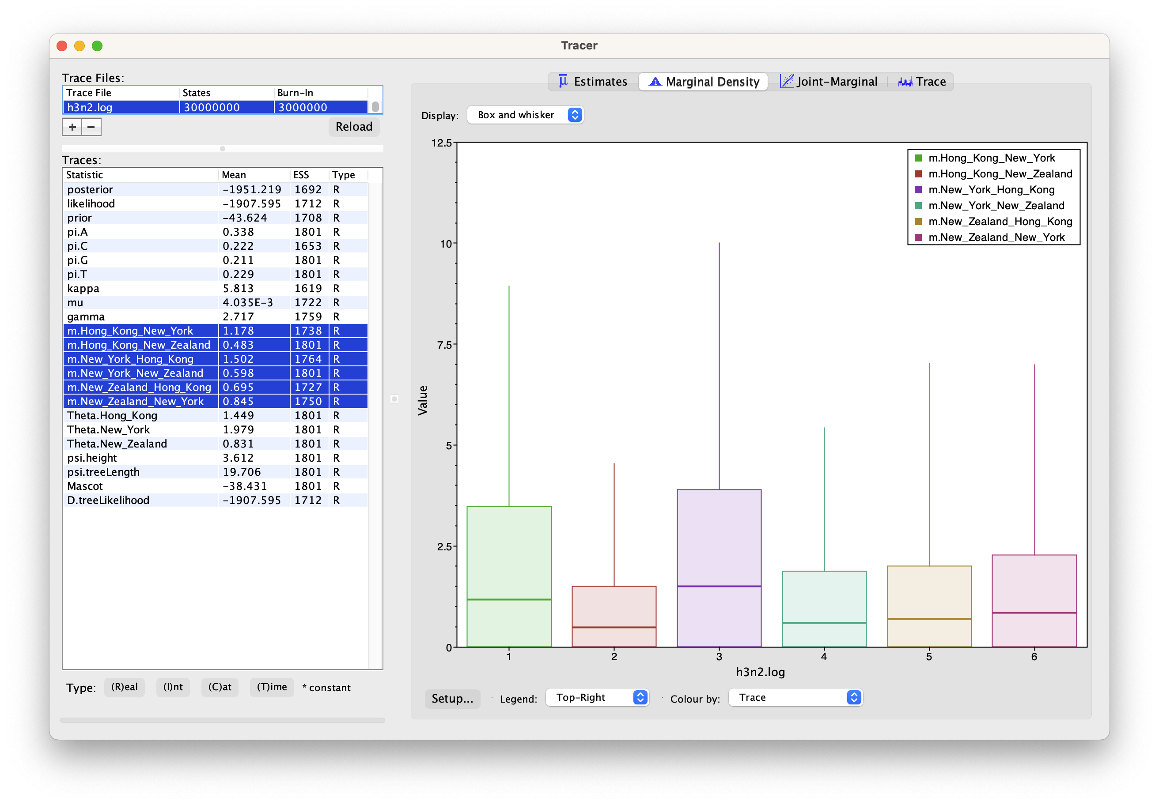Image resolution: width=1159 pixels, height=805 pixels.
Task: Switch to the Estimates tab
Action: click(x=600, y=82)
